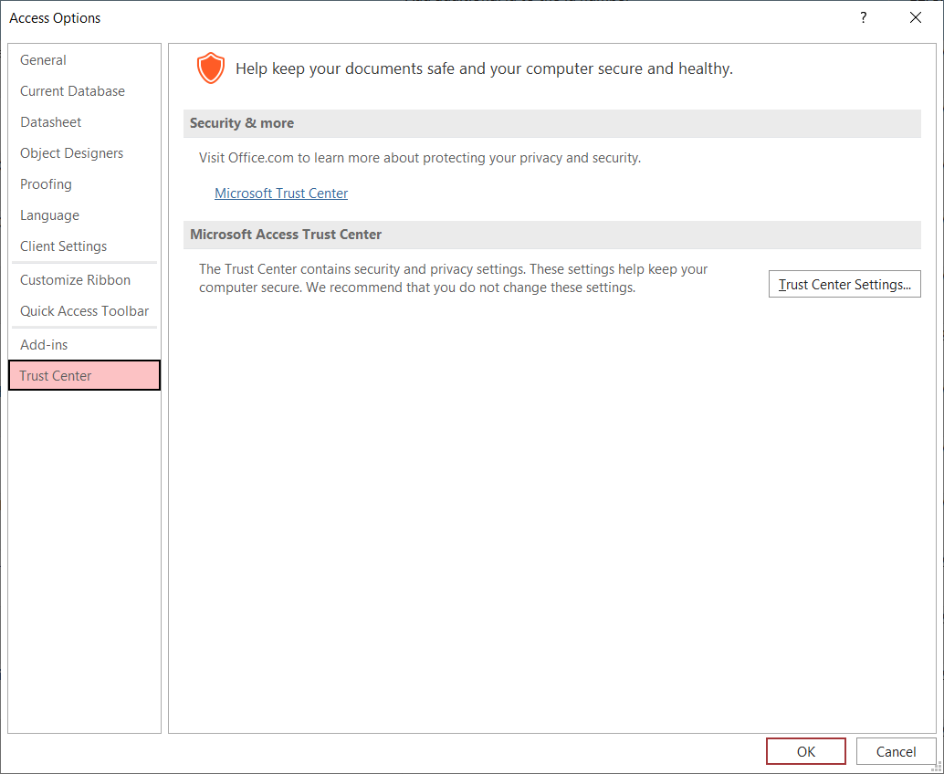Show Client Settings options

[x=64, y=246]
